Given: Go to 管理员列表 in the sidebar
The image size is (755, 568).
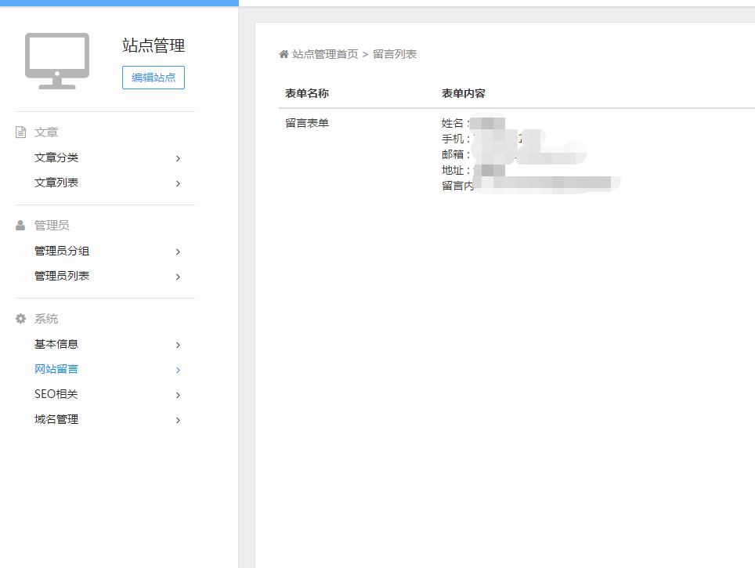Looking at the screenshot, I should tap(62, 276).
